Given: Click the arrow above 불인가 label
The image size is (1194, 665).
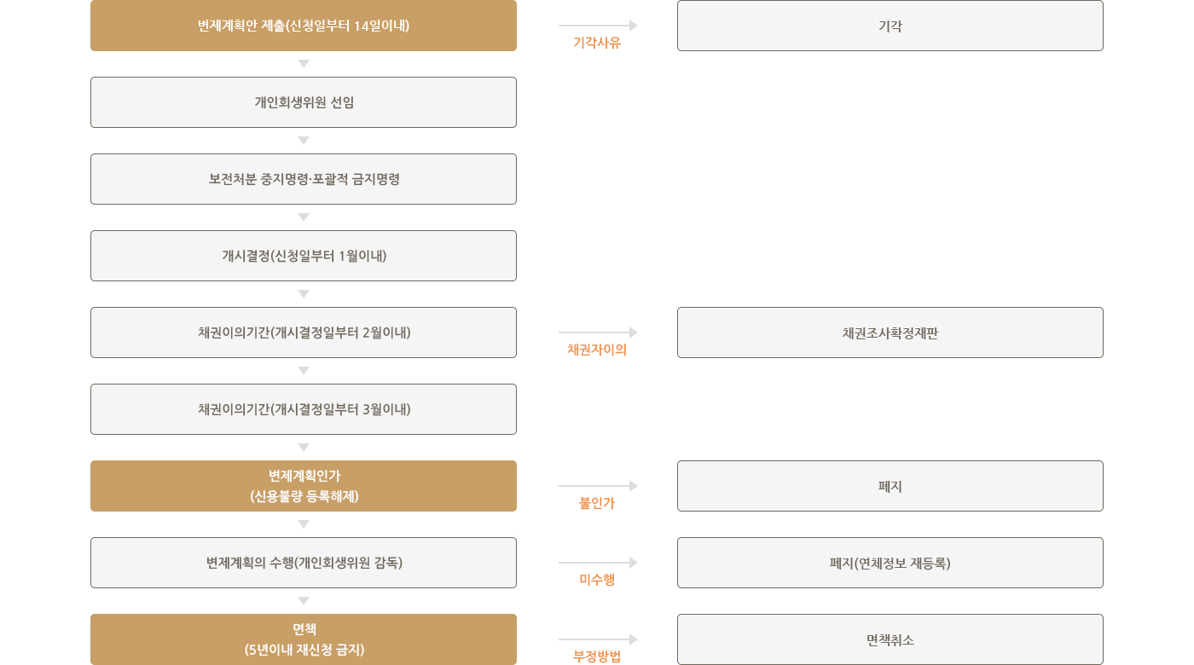Looking at the screenshot, I should pos(598,486).
